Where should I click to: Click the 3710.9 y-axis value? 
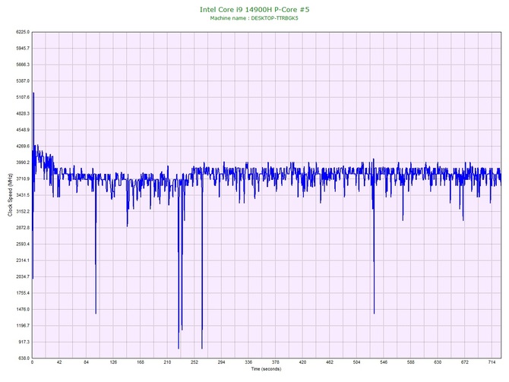23,178
